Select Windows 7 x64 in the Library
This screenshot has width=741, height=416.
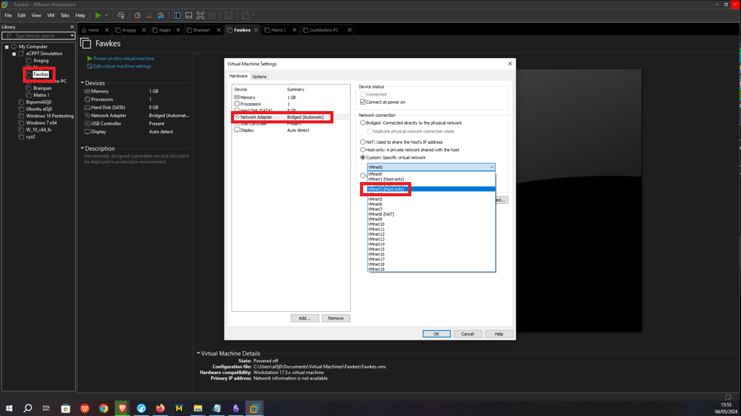pyautogui.click(x=41, y=122)
